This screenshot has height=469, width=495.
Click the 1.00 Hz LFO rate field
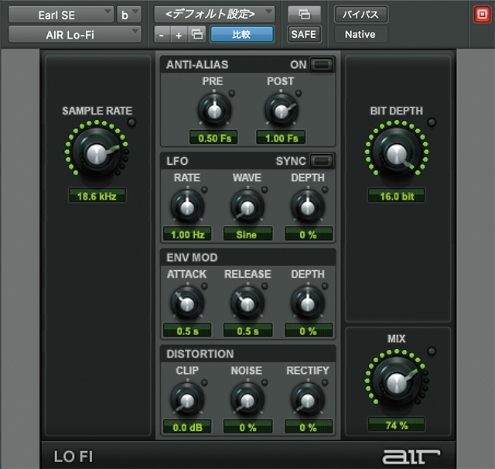pos(187,234)
